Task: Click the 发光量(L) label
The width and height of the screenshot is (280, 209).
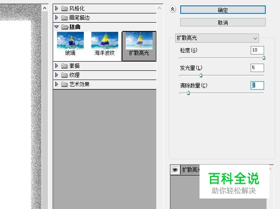Action: coord(191,68)
